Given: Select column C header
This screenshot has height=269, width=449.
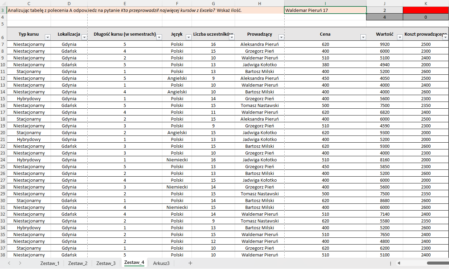Looking at the screenshot, I should point(29,3).
